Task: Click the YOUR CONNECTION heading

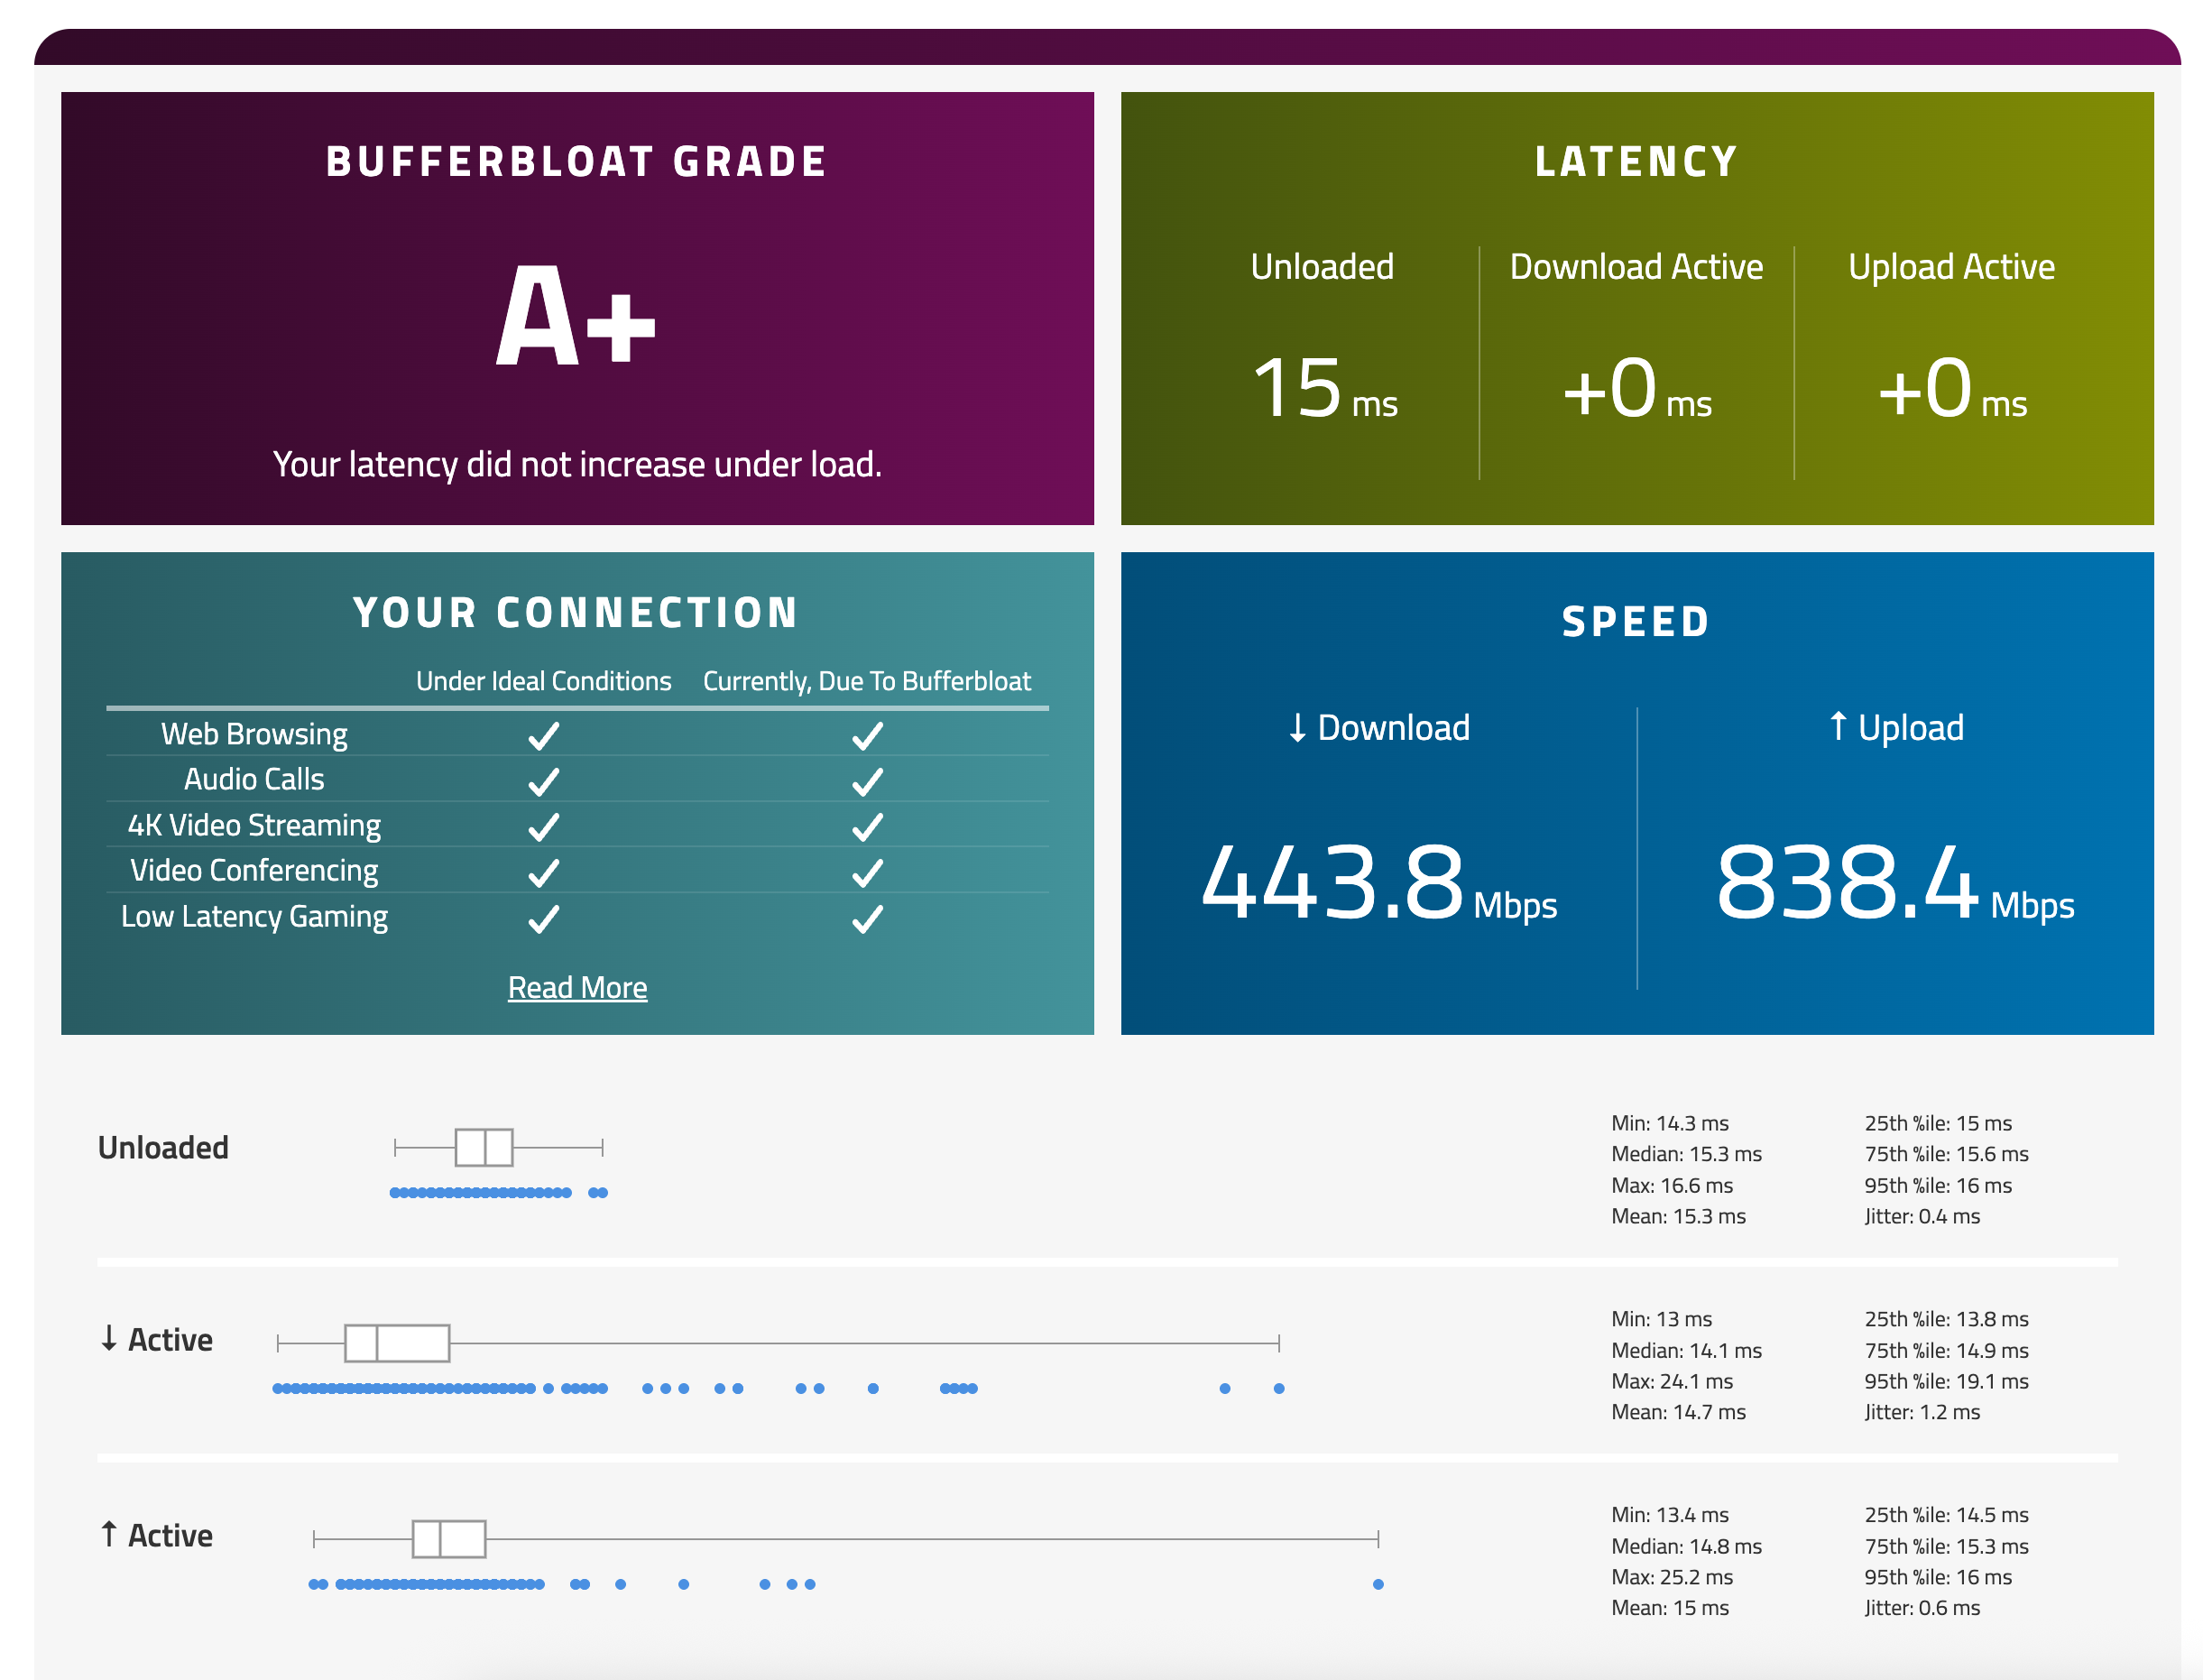Action: [x=576, y=612]
